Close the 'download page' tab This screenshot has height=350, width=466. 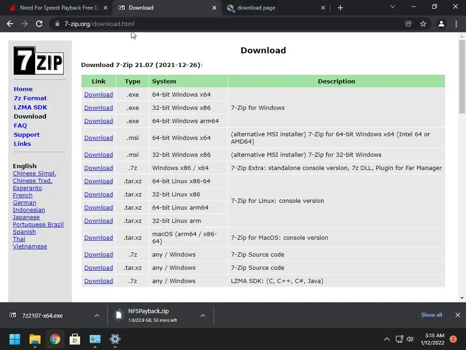pos(323,8)
